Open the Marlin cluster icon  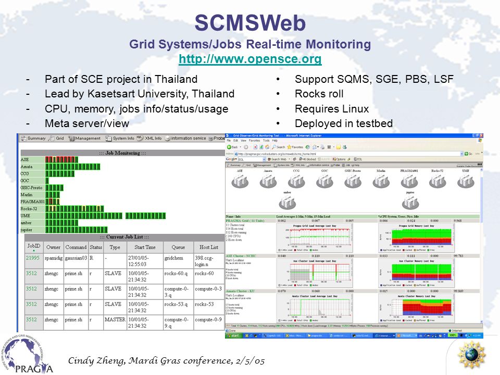(x=381, y=181)
